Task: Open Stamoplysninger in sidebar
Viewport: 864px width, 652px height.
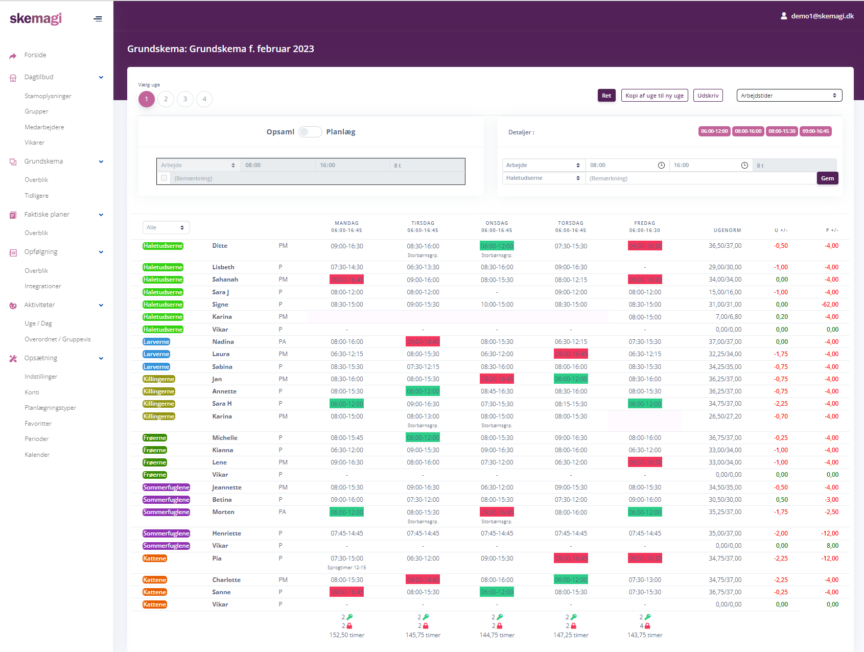Action: [48, 96]
